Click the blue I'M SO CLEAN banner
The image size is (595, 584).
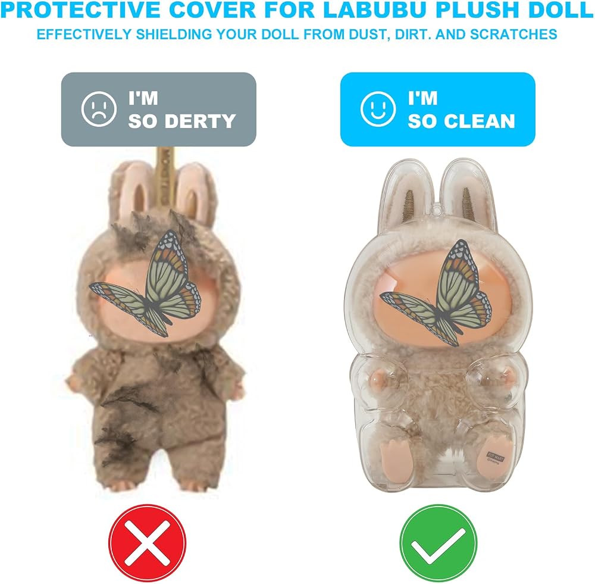click(437, 109)
